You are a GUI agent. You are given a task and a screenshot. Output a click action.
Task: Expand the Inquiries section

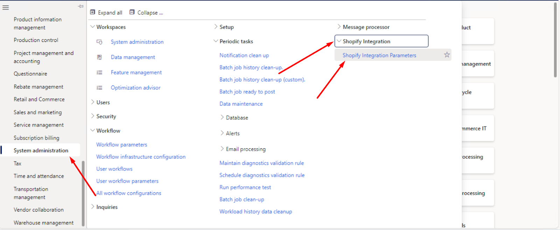pos(93,207)
